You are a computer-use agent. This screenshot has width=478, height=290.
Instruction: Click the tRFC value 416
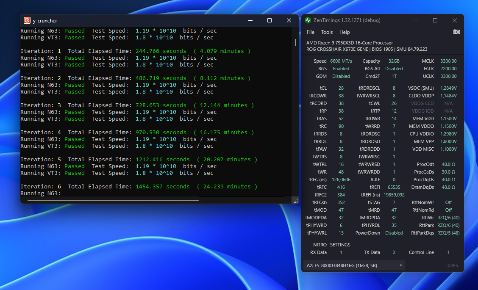coord(341,187)
